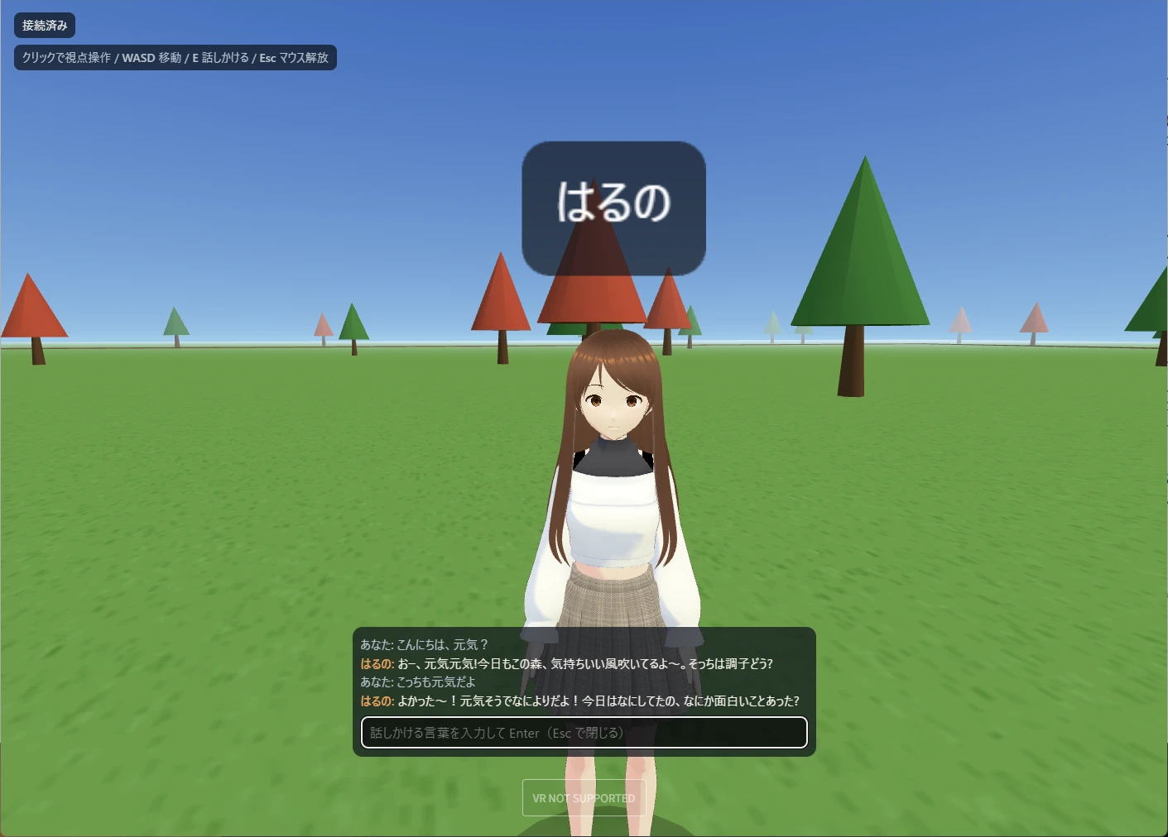Click the chat line 'あなた: こっちも元気だよ'

[x=418, y=682]
